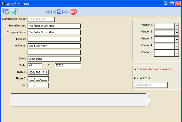Click the Address field 'One Fuller Way'
Screen dimensions: 182x122
(x=54, y=46)
